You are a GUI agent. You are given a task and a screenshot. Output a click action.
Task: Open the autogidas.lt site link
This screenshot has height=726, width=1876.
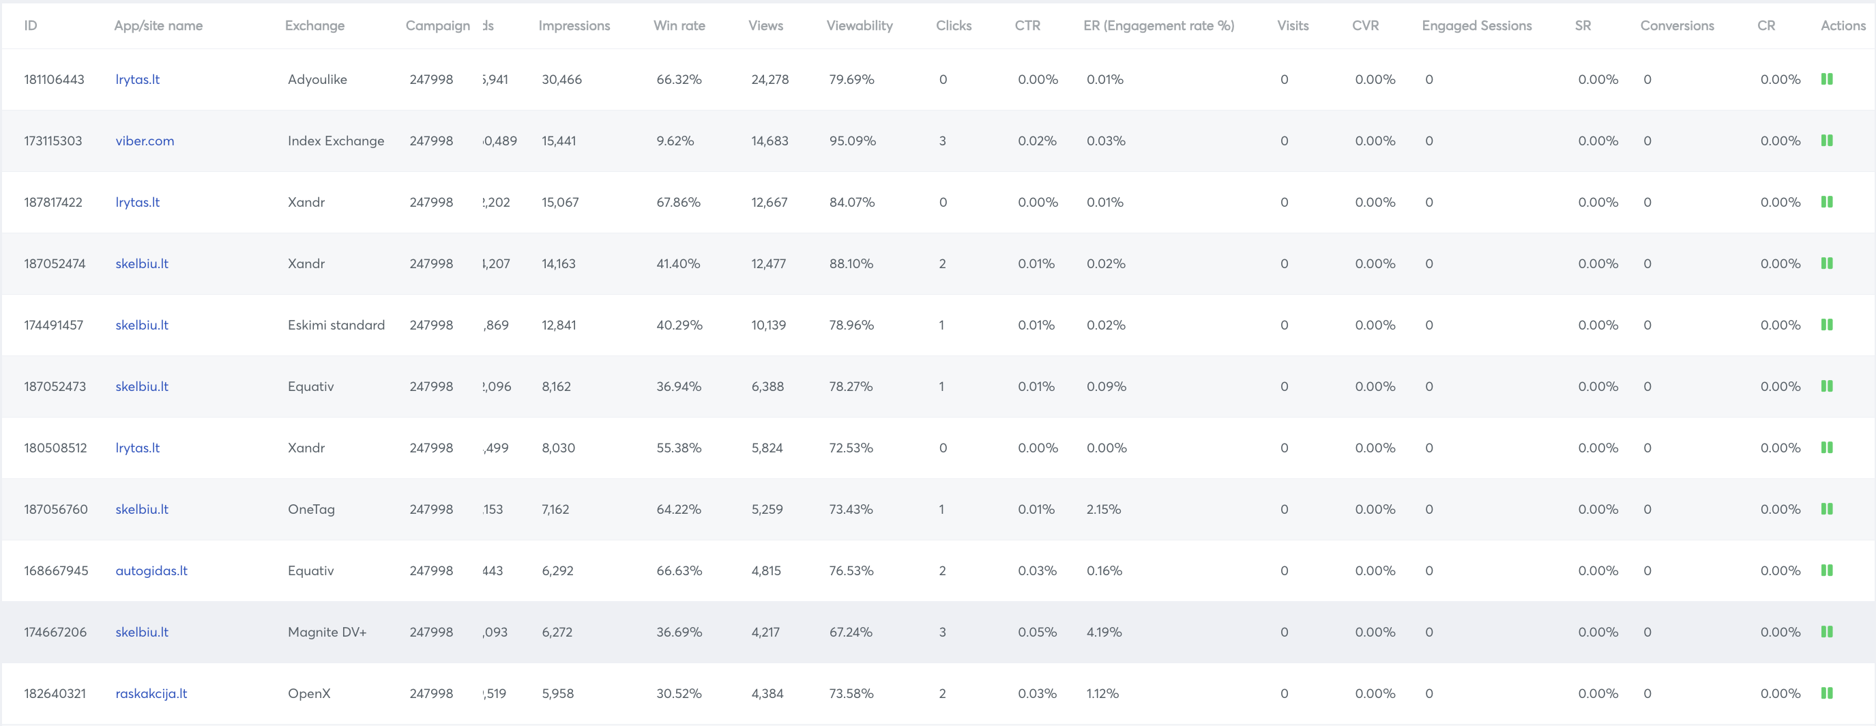151,571
